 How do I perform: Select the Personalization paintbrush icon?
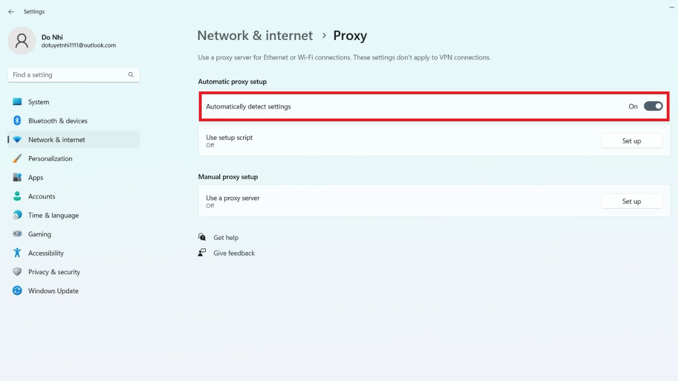pos(17,159)
